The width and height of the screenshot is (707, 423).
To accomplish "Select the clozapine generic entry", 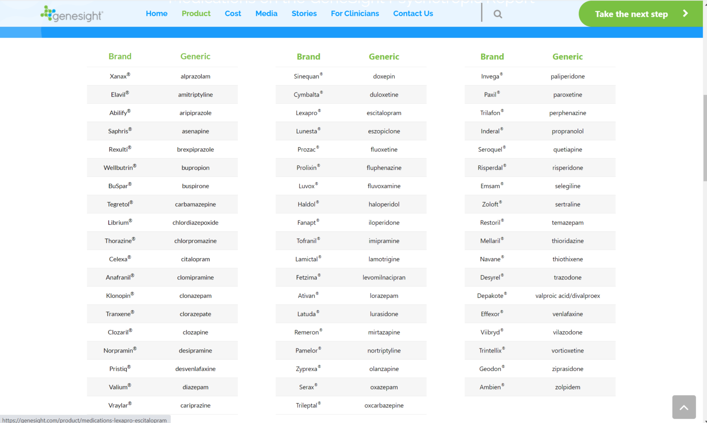I will [196, 332].
